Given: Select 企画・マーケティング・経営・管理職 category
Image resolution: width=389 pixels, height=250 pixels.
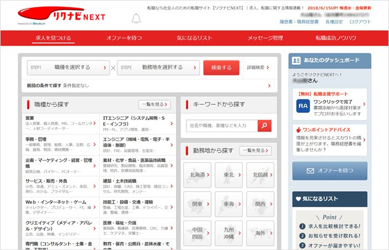Looking at the screenshot, I should click(x=61, y=166).
